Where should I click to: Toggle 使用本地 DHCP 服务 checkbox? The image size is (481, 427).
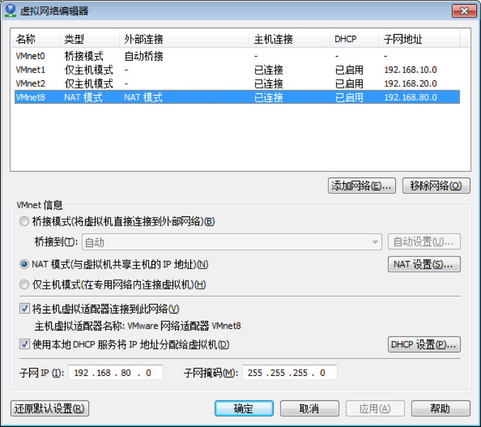[25, 344]
